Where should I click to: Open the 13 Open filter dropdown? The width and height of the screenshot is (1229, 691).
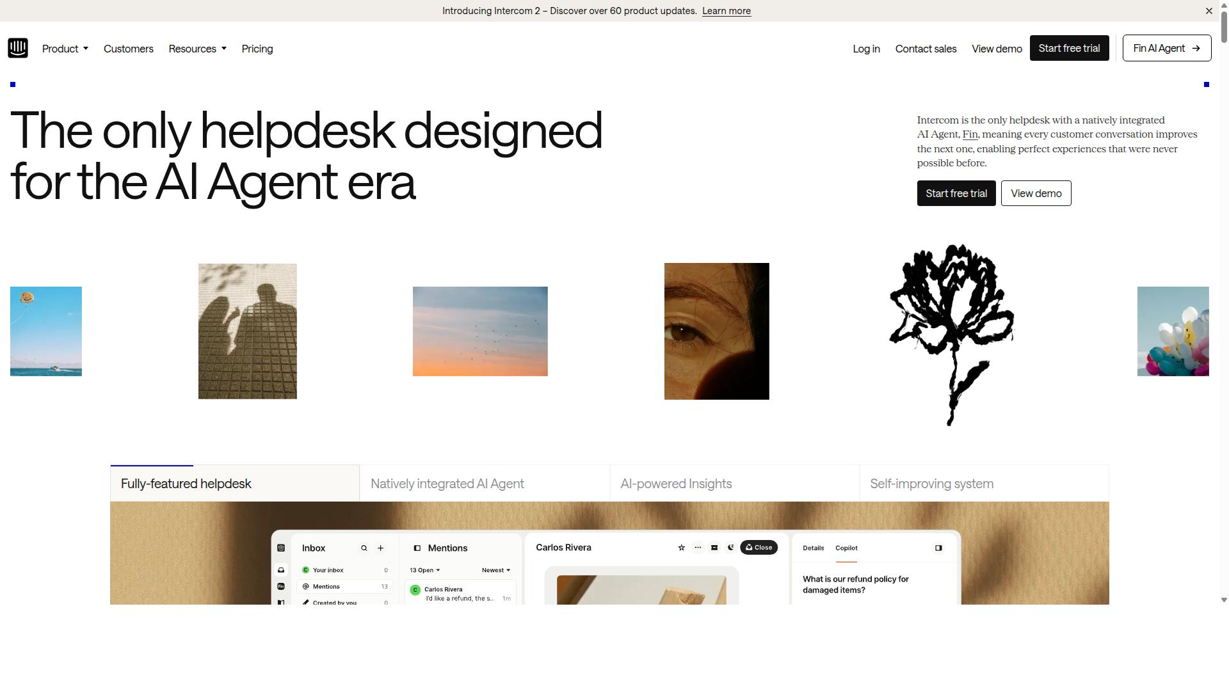[425, 570]
